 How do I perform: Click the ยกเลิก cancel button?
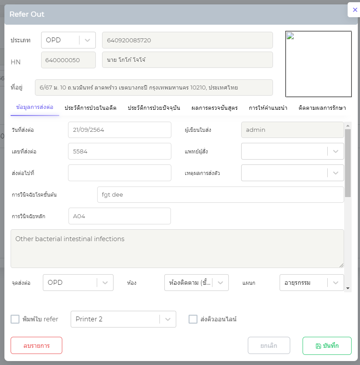point(269,346)
